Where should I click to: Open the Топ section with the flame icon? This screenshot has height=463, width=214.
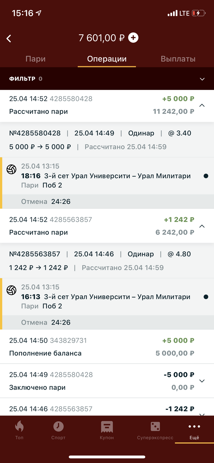19,430
